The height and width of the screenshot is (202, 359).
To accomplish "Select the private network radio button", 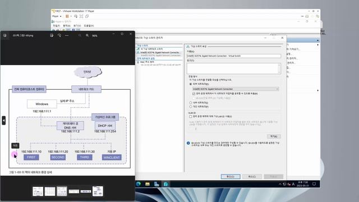I will pos(191,107).
